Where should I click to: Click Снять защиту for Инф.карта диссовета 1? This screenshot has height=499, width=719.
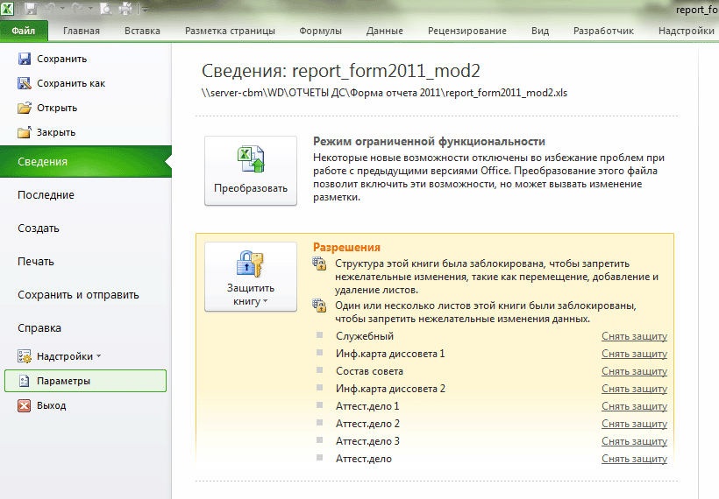634,354
